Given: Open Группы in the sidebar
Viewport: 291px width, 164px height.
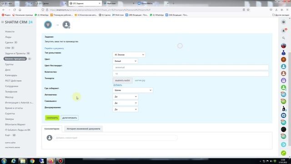Looking at the screenshot, I should click(x=9, y=64).
